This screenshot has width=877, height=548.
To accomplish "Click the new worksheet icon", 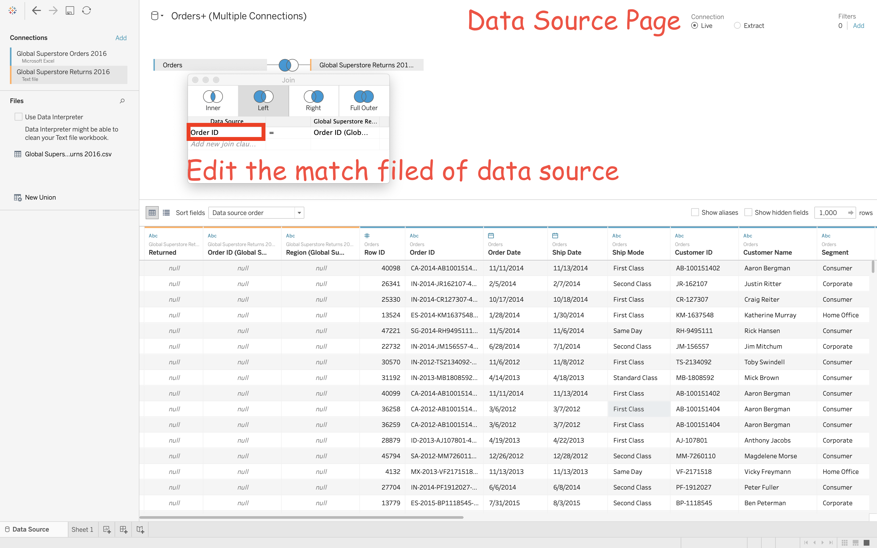I will point(107,529).
